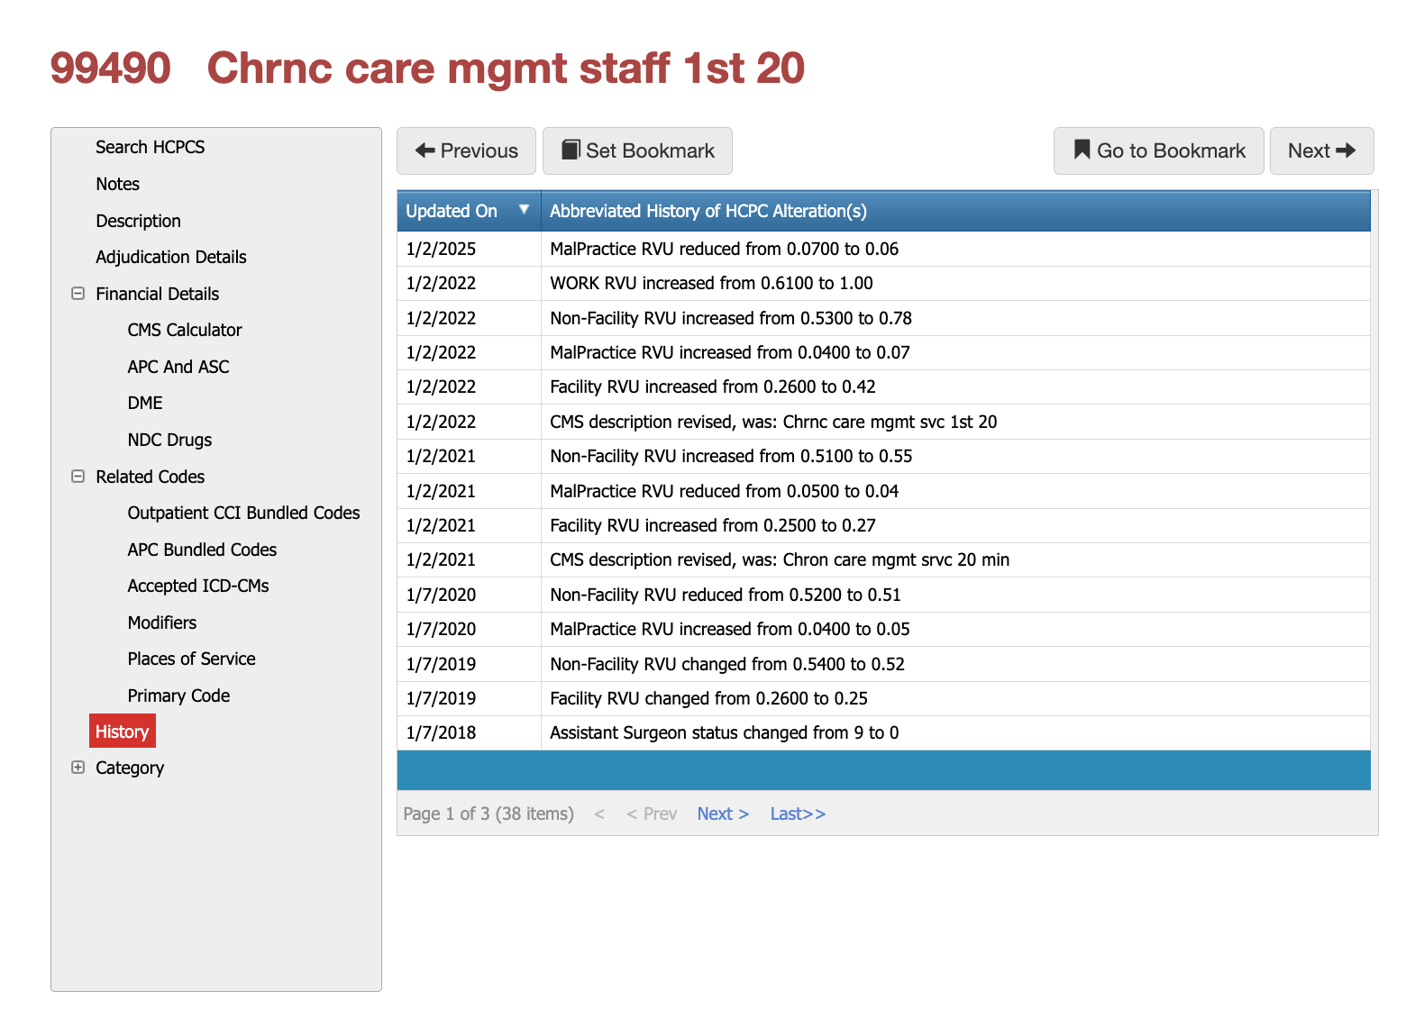
Task: Open the Go to Bookmark icon
Action: 1081,150
